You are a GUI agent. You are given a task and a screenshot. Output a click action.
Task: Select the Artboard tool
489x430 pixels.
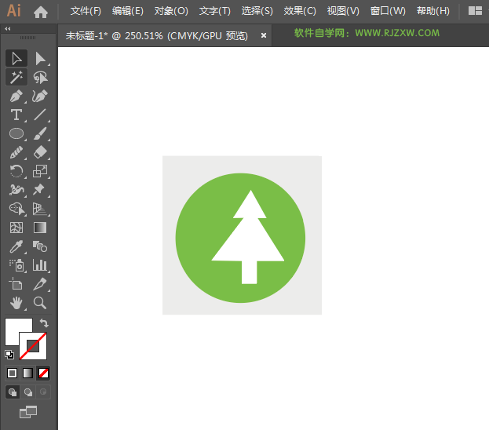click(16, 284)
